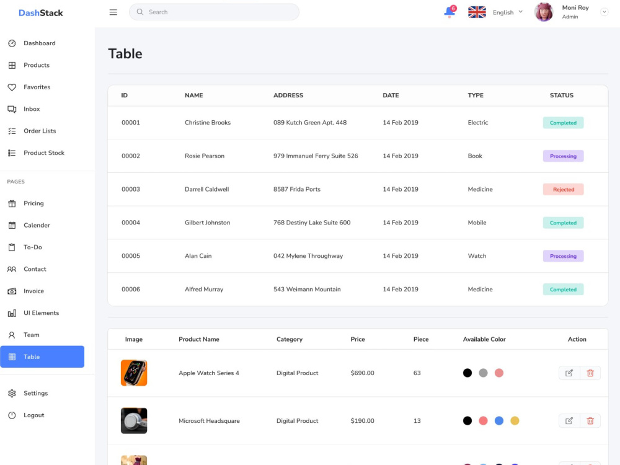Click the Order Lists icon
620x465 pixels.
coord(12,131)
